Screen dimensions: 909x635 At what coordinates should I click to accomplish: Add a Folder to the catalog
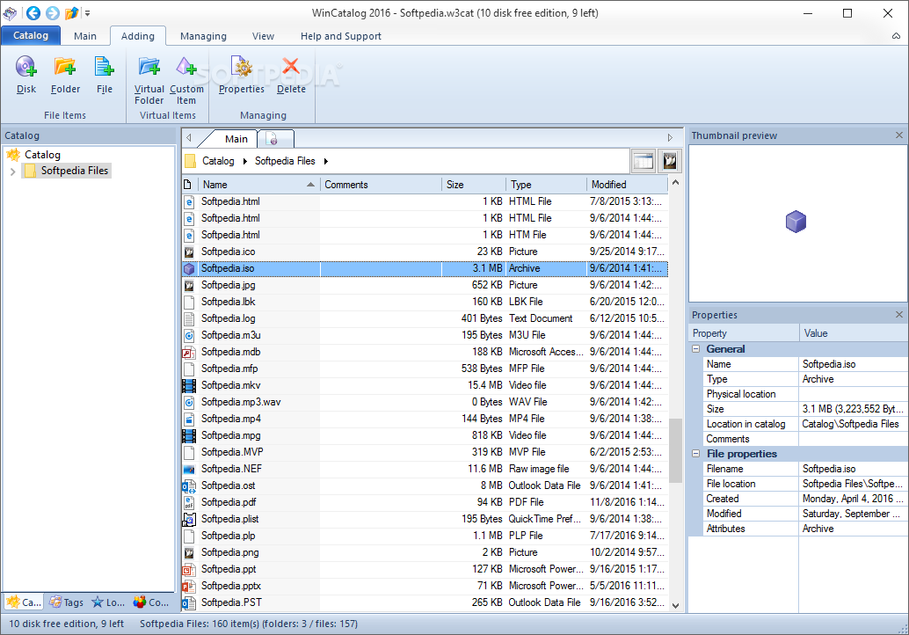point(65,74)
